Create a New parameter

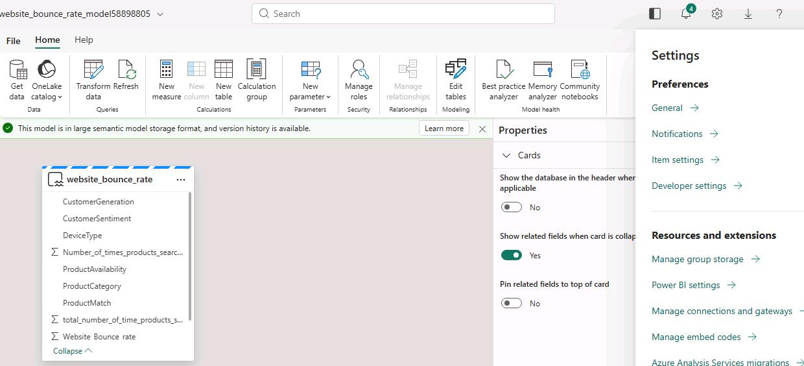[x=310, y=80]
